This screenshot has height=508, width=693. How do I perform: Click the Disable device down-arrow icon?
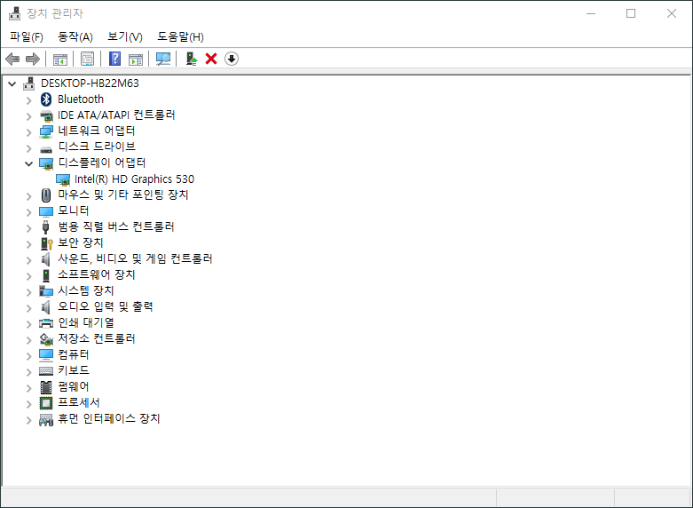[232, 59]
